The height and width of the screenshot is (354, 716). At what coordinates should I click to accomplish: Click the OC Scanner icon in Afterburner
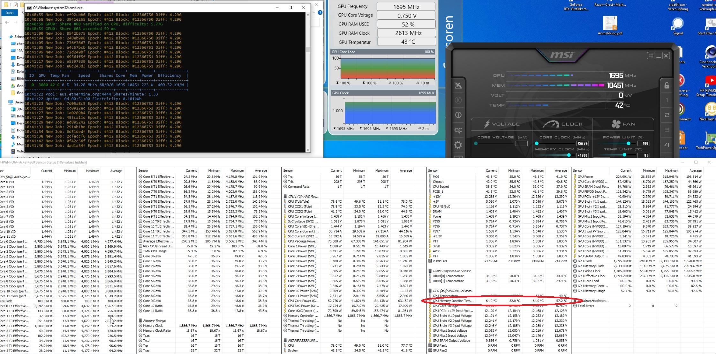[x=458, y=130]
